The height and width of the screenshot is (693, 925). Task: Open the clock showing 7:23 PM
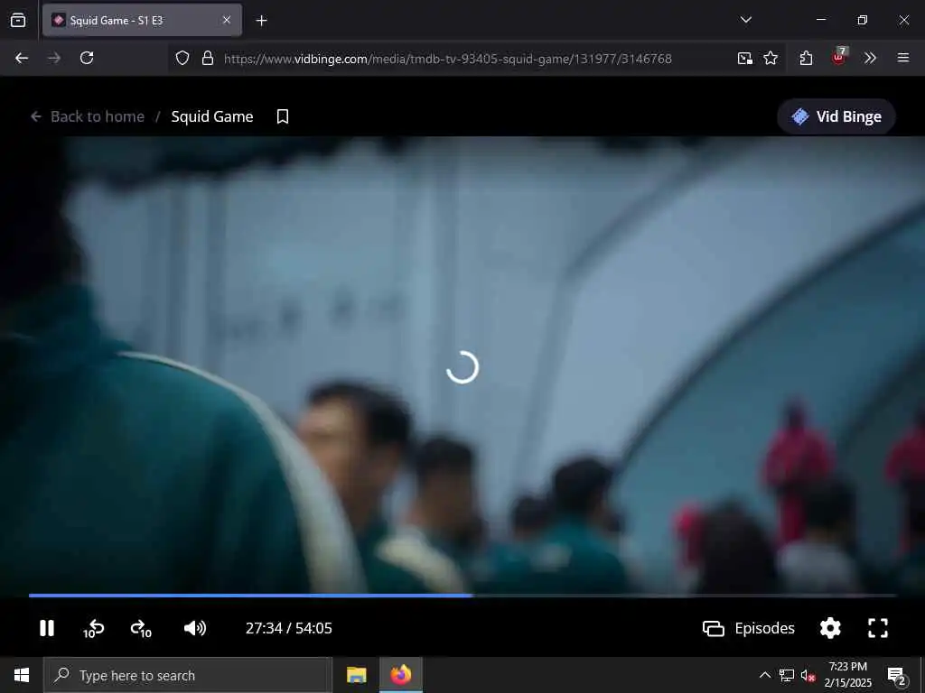(x=847, y=675)
